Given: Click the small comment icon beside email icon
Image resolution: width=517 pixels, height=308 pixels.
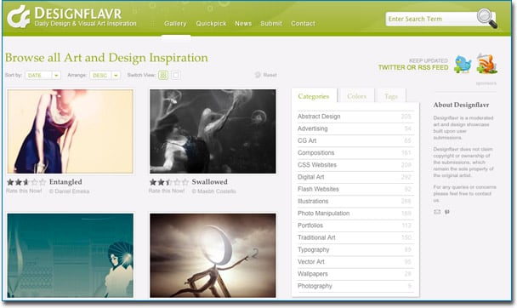Looking at the screenshot, I should (x=447, y=212).
